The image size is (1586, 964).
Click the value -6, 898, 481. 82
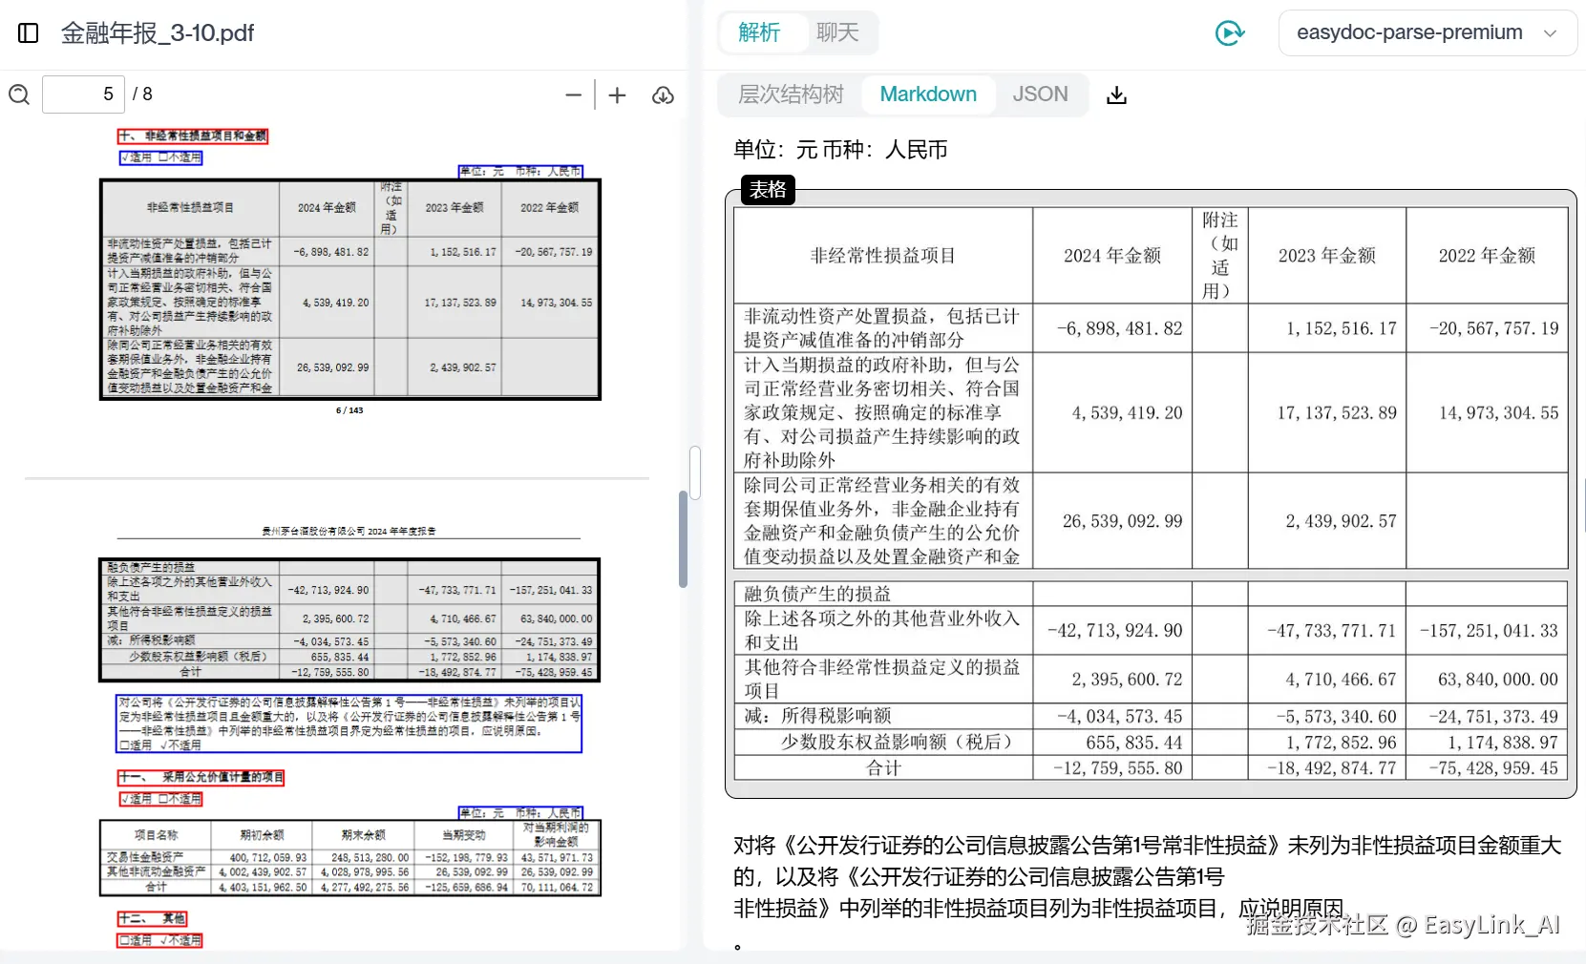(x=1119, y=328)
